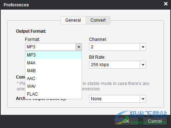Click the Cancel button

coord(155,121)
